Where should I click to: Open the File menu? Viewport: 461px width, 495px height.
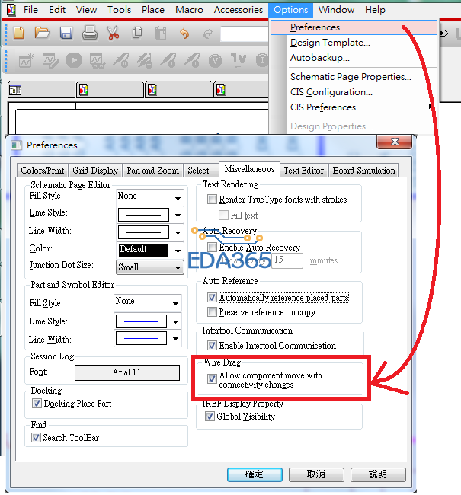[x=30, y=10]
